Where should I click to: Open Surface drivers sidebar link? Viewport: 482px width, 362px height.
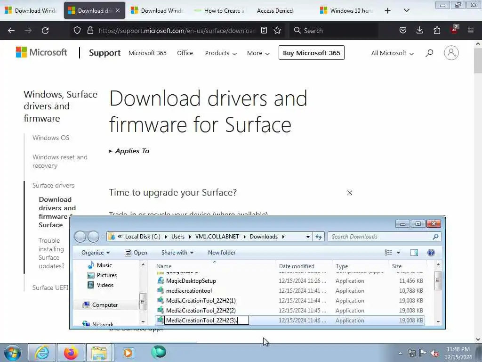pos(53,185)
